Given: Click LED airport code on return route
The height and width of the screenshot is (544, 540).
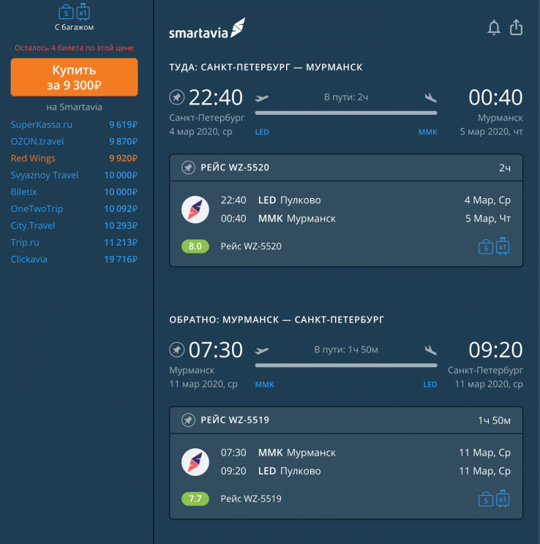Looking at the screenshot, I should click(430, 385).
